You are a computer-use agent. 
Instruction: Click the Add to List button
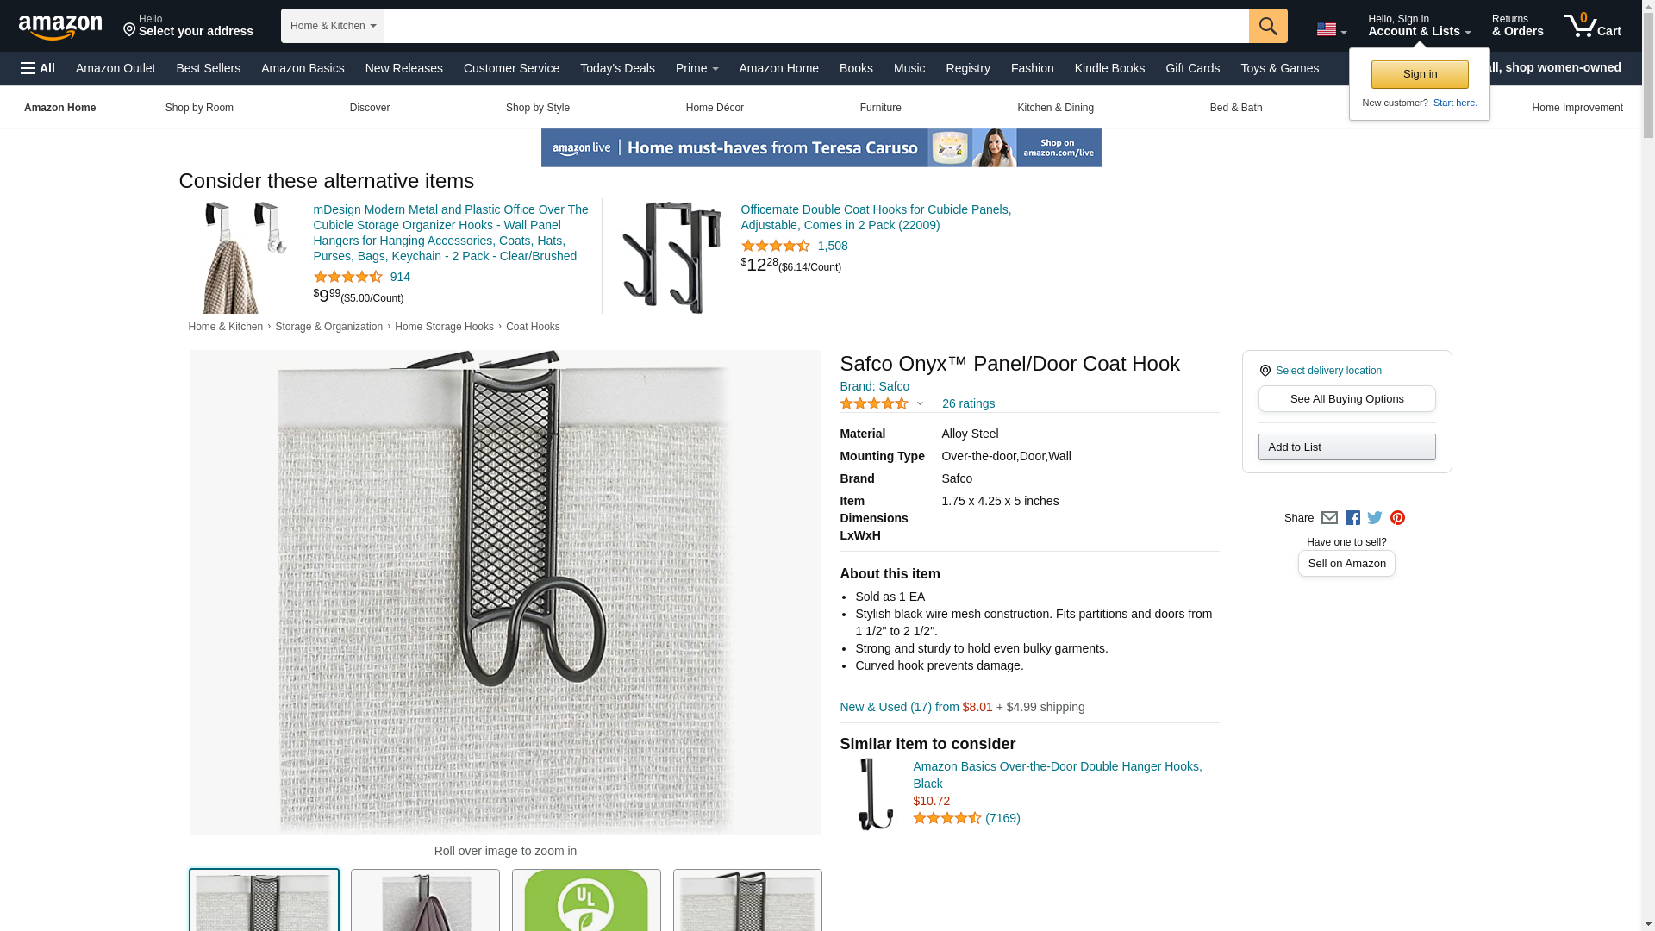pos(1346,447)
